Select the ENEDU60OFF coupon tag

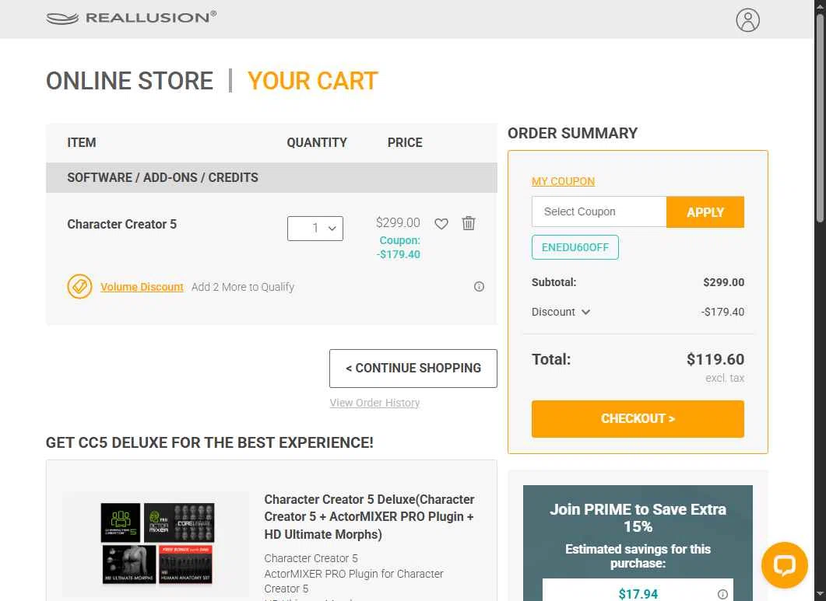[x=575, y=247]
